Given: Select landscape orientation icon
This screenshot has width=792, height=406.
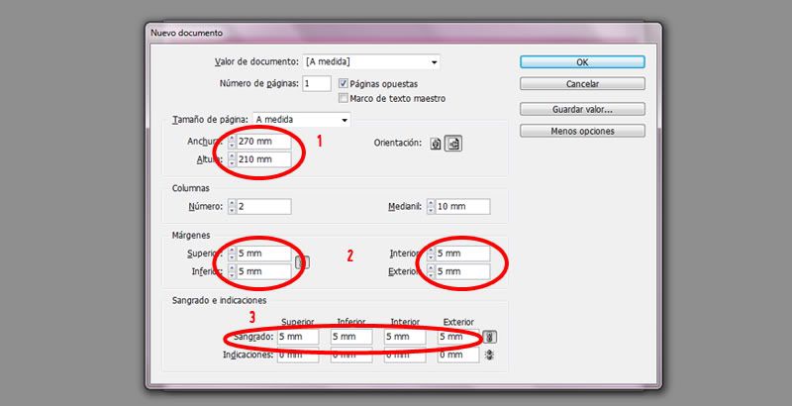Looking at the screenshot, I should (453, 144).
